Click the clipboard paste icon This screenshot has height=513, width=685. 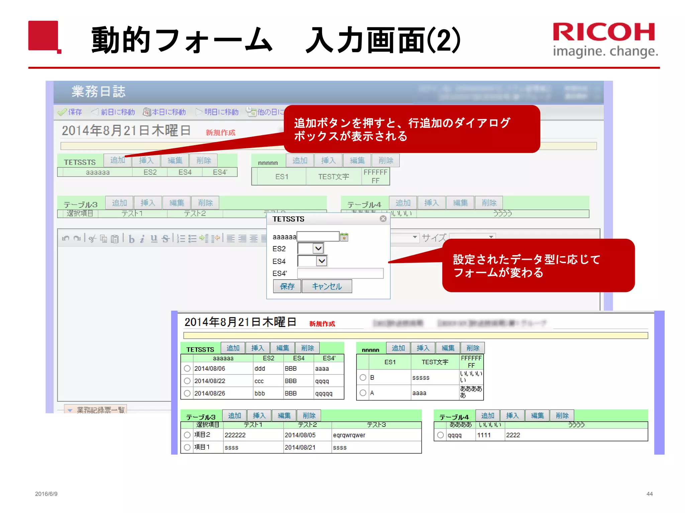coord(115,238)
